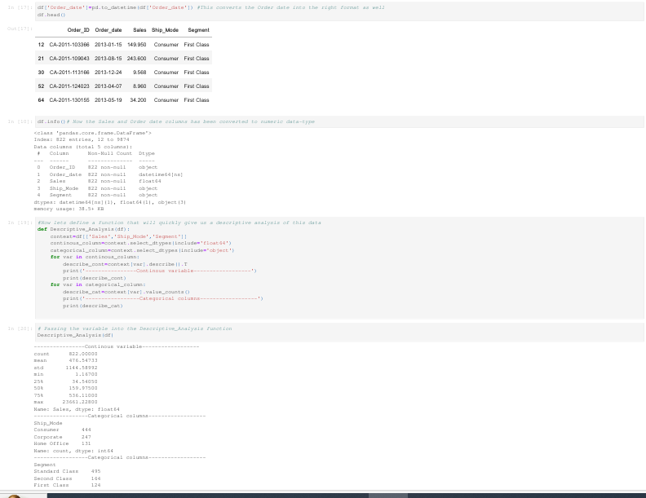Click the Descriptive_Analysis function definition cell
Image resolution: width=646 pixels, height=498 pixels.
[339, 268]
